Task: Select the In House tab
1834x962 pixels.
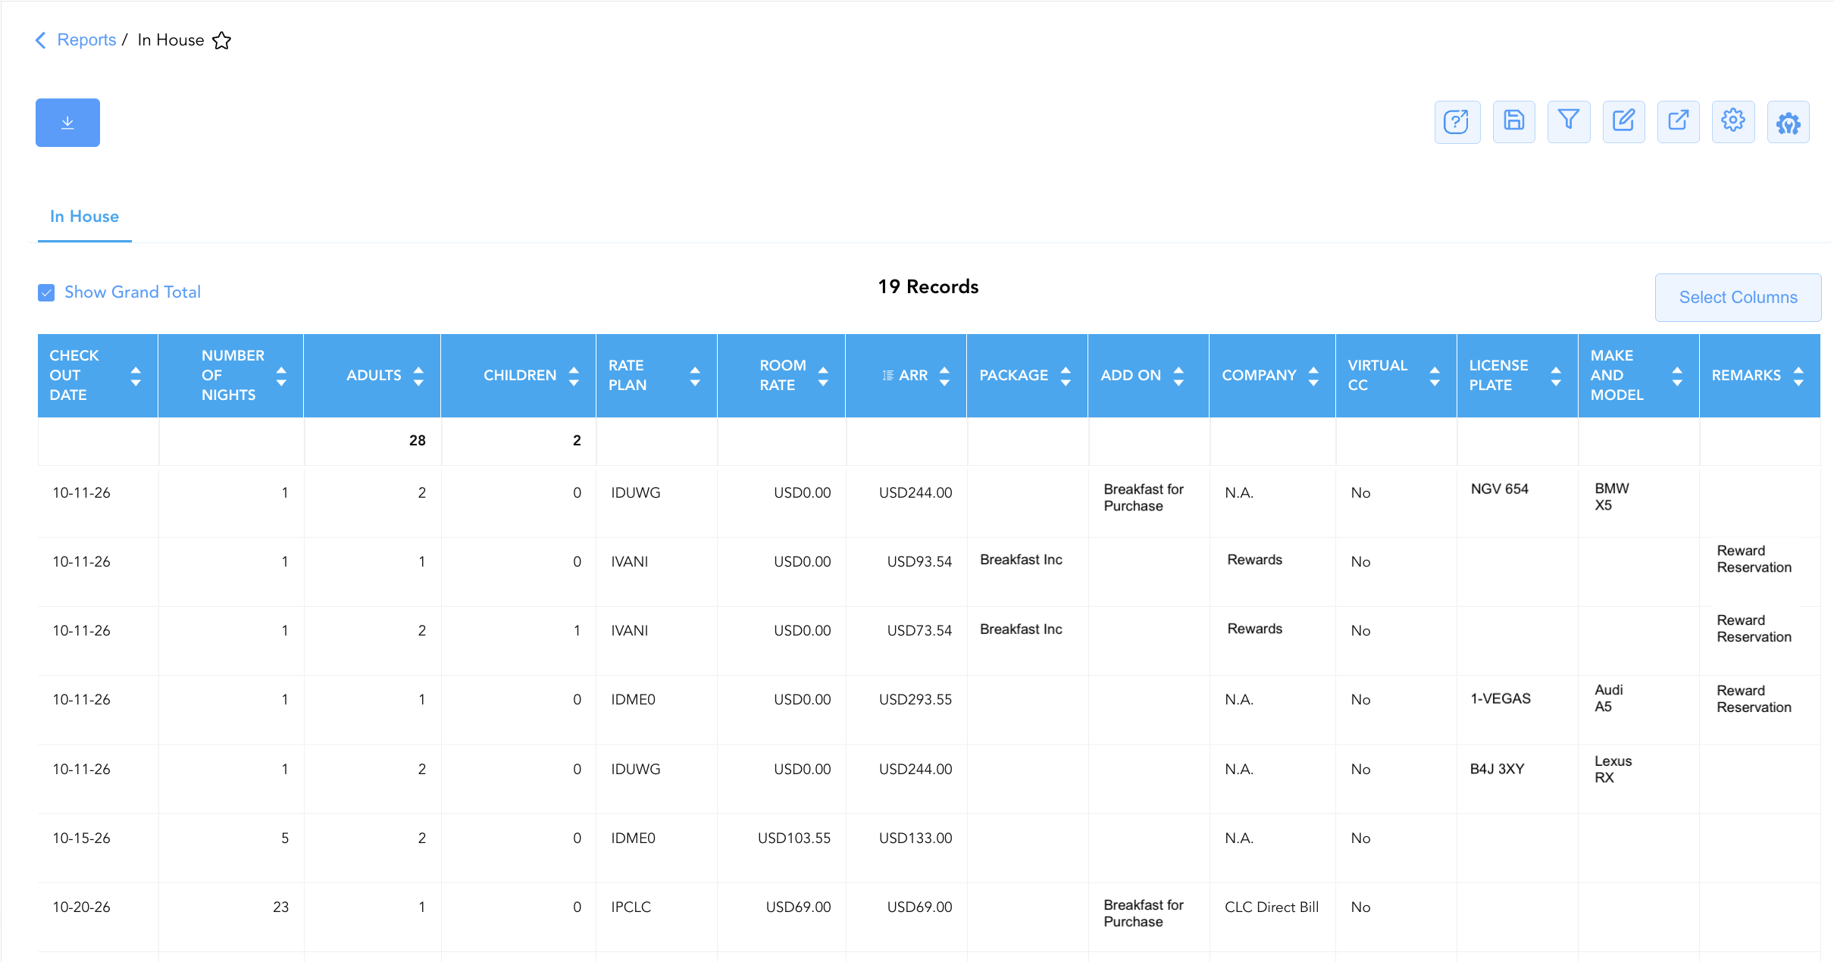Action: point(84,217)
